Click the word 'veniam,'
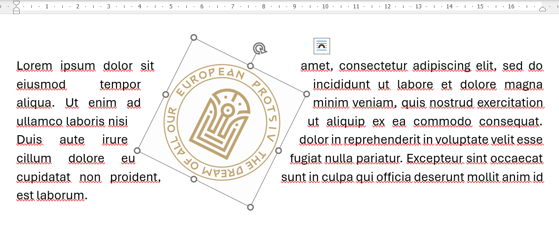559x240 pixels. [374, 103]
